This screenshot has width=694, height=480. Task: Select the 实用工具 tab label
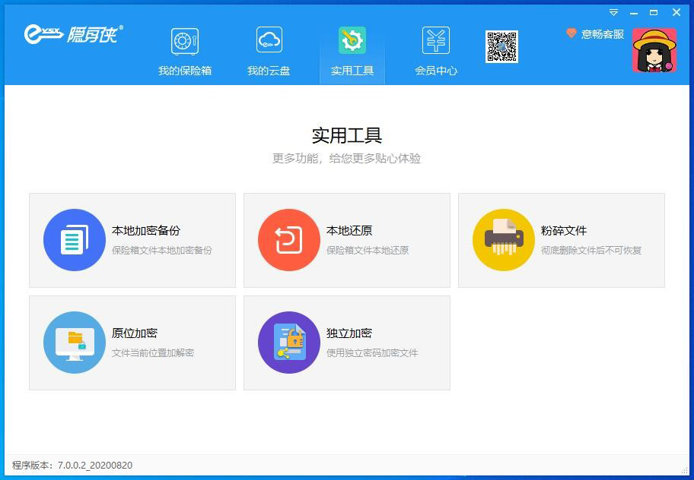pos(352,71)
